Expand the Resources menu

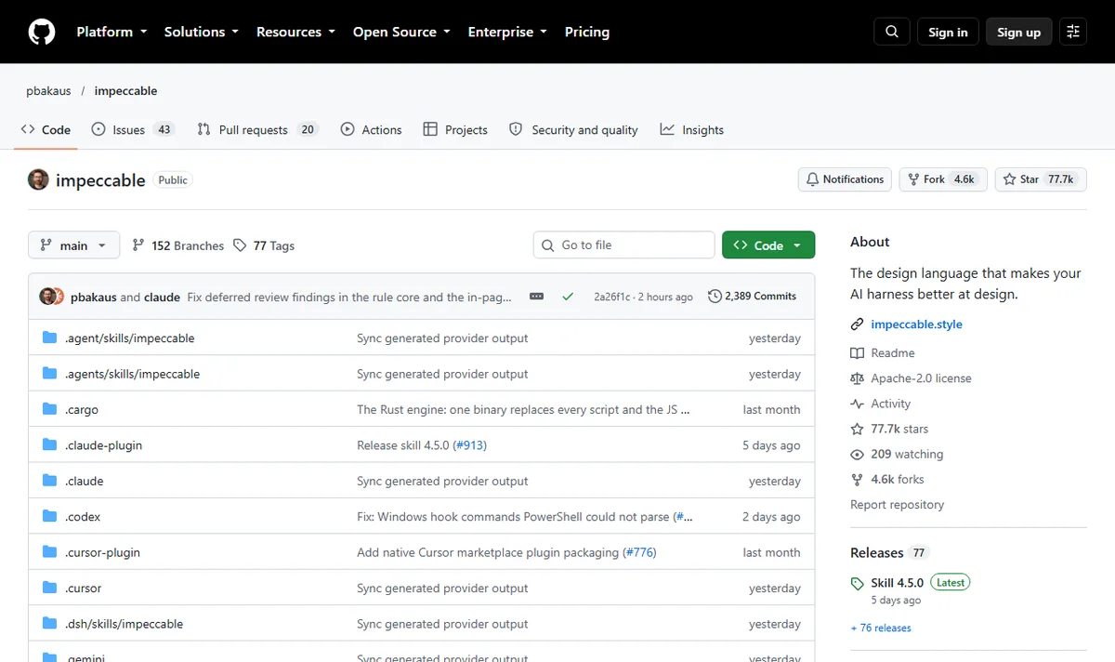(x=296, y=32)
